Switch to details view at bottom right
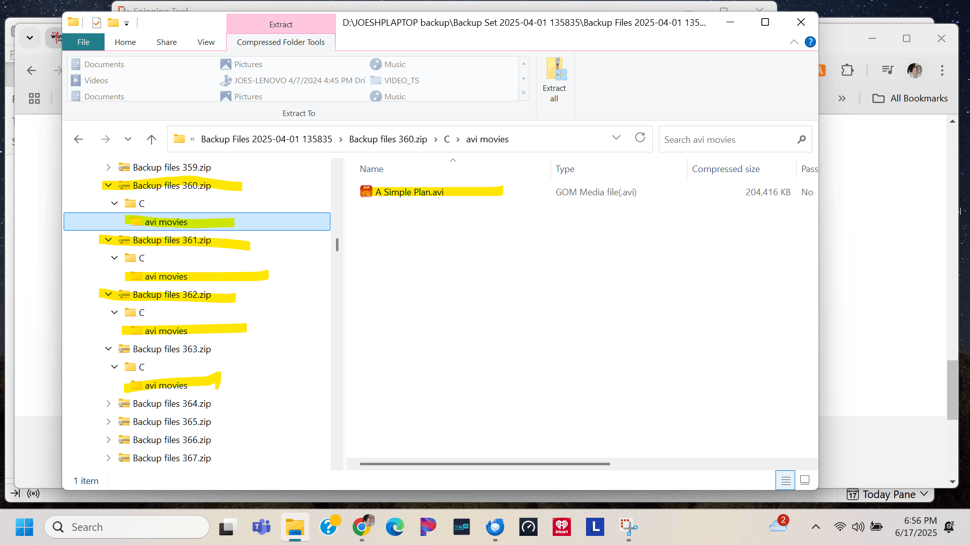The image size is (970, 545). [x=785, y=480]
